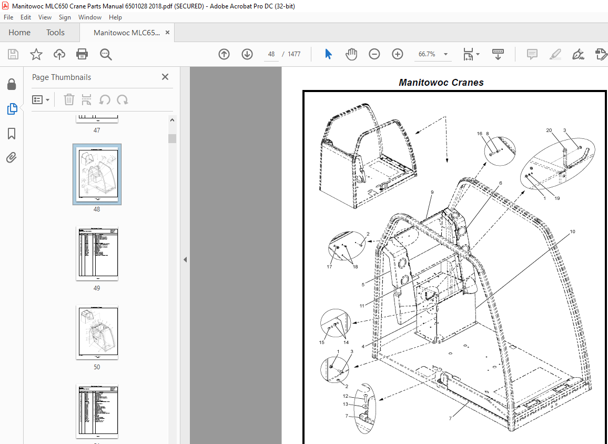Open the Edit menu

click(x=26, y=17)
